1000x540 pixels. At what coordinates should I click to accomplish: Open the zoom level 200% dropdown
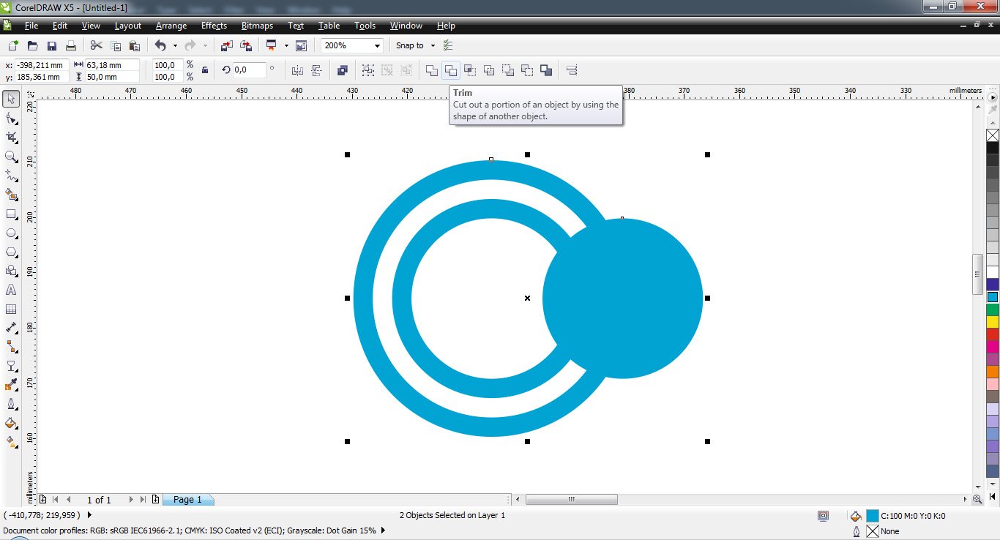tap(378, 45)
